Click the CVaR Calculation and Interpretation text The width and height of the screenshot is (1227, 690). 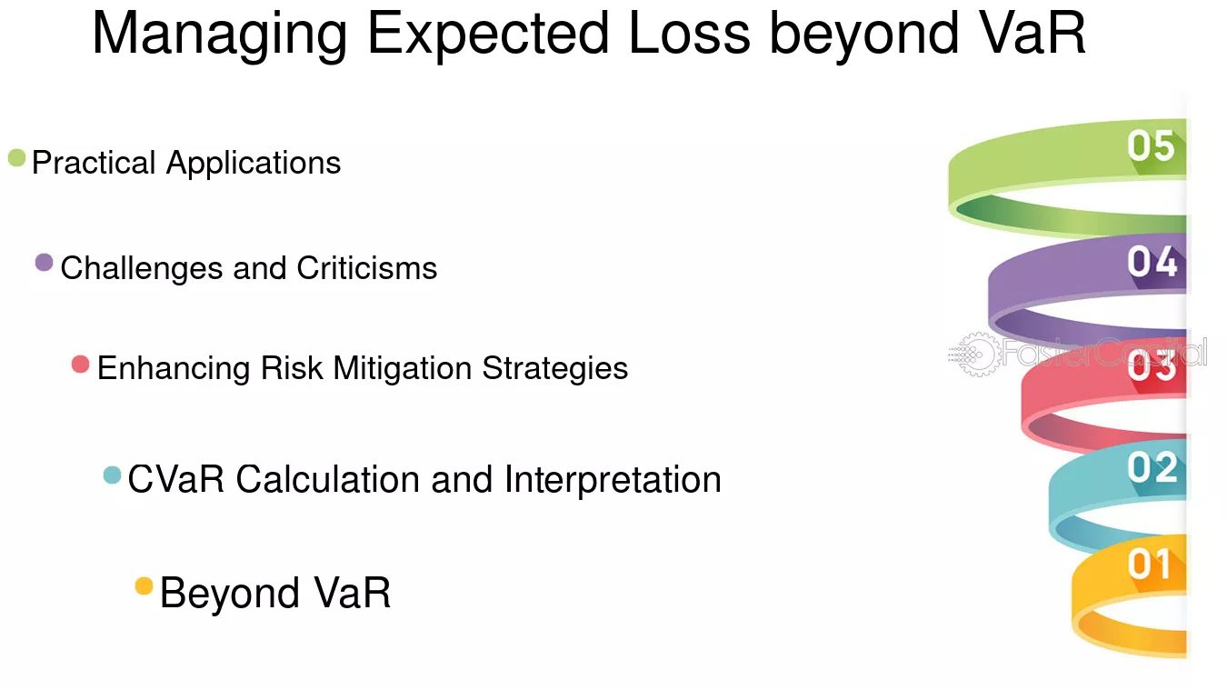tap(424, 479)
